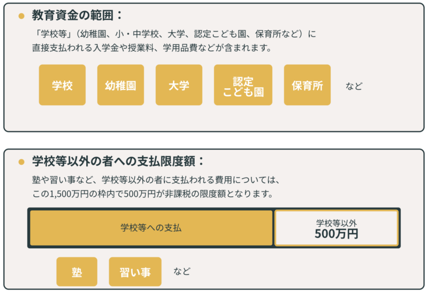Click the yellow bullet beside 学校等以外の者への支払限度額
428x292 pixels.
pos(21,162)
